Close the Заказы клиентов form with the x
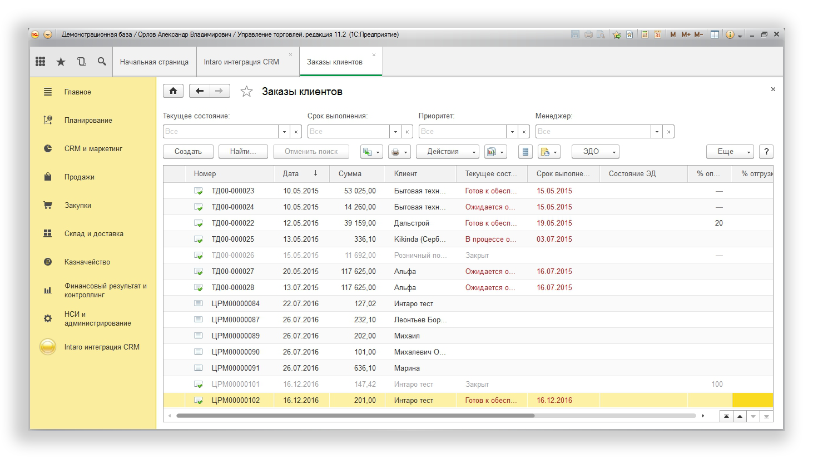The image size is (813, 459). coord(773,89)
